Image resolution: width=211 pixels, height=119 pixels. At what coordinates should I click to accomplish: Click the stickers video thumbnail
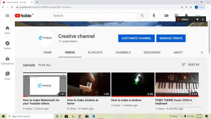(x=89, y=85)
